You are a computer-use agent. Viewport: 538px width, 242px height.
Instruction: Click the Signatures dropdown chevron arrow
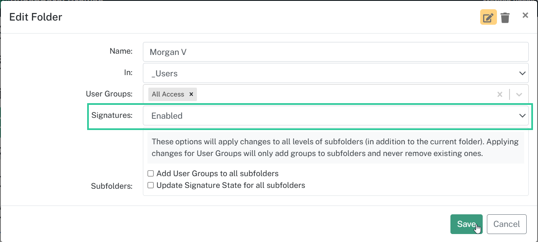tap(522, 116)
